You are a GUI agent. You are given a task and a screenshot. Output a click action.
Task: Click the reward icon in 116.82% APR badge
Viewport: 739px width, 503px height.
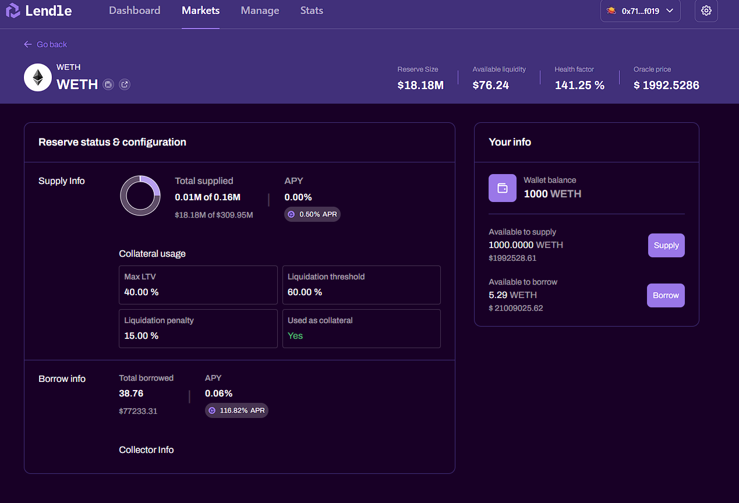click(x=212, y=410)
